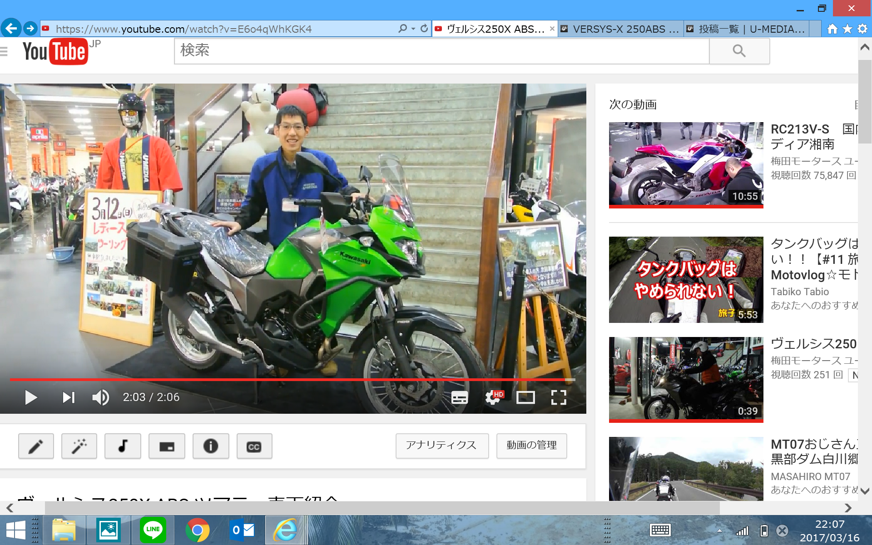872x545 pixels.
Task: Go to browser Home page icon
Action: 832,29
